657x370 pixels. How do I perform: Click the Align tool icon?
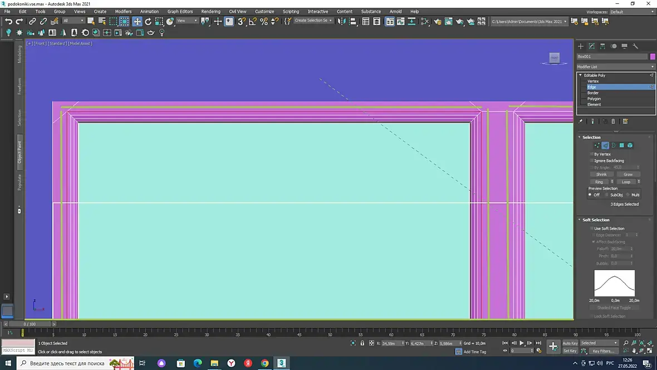tap(353, 21)
